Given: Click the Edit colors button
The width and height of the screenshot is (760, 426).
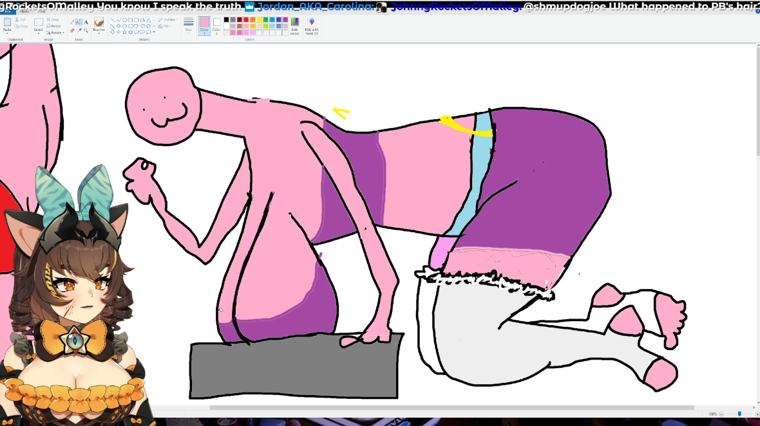Looking at the screenshot, I should (x=294, y=26).
